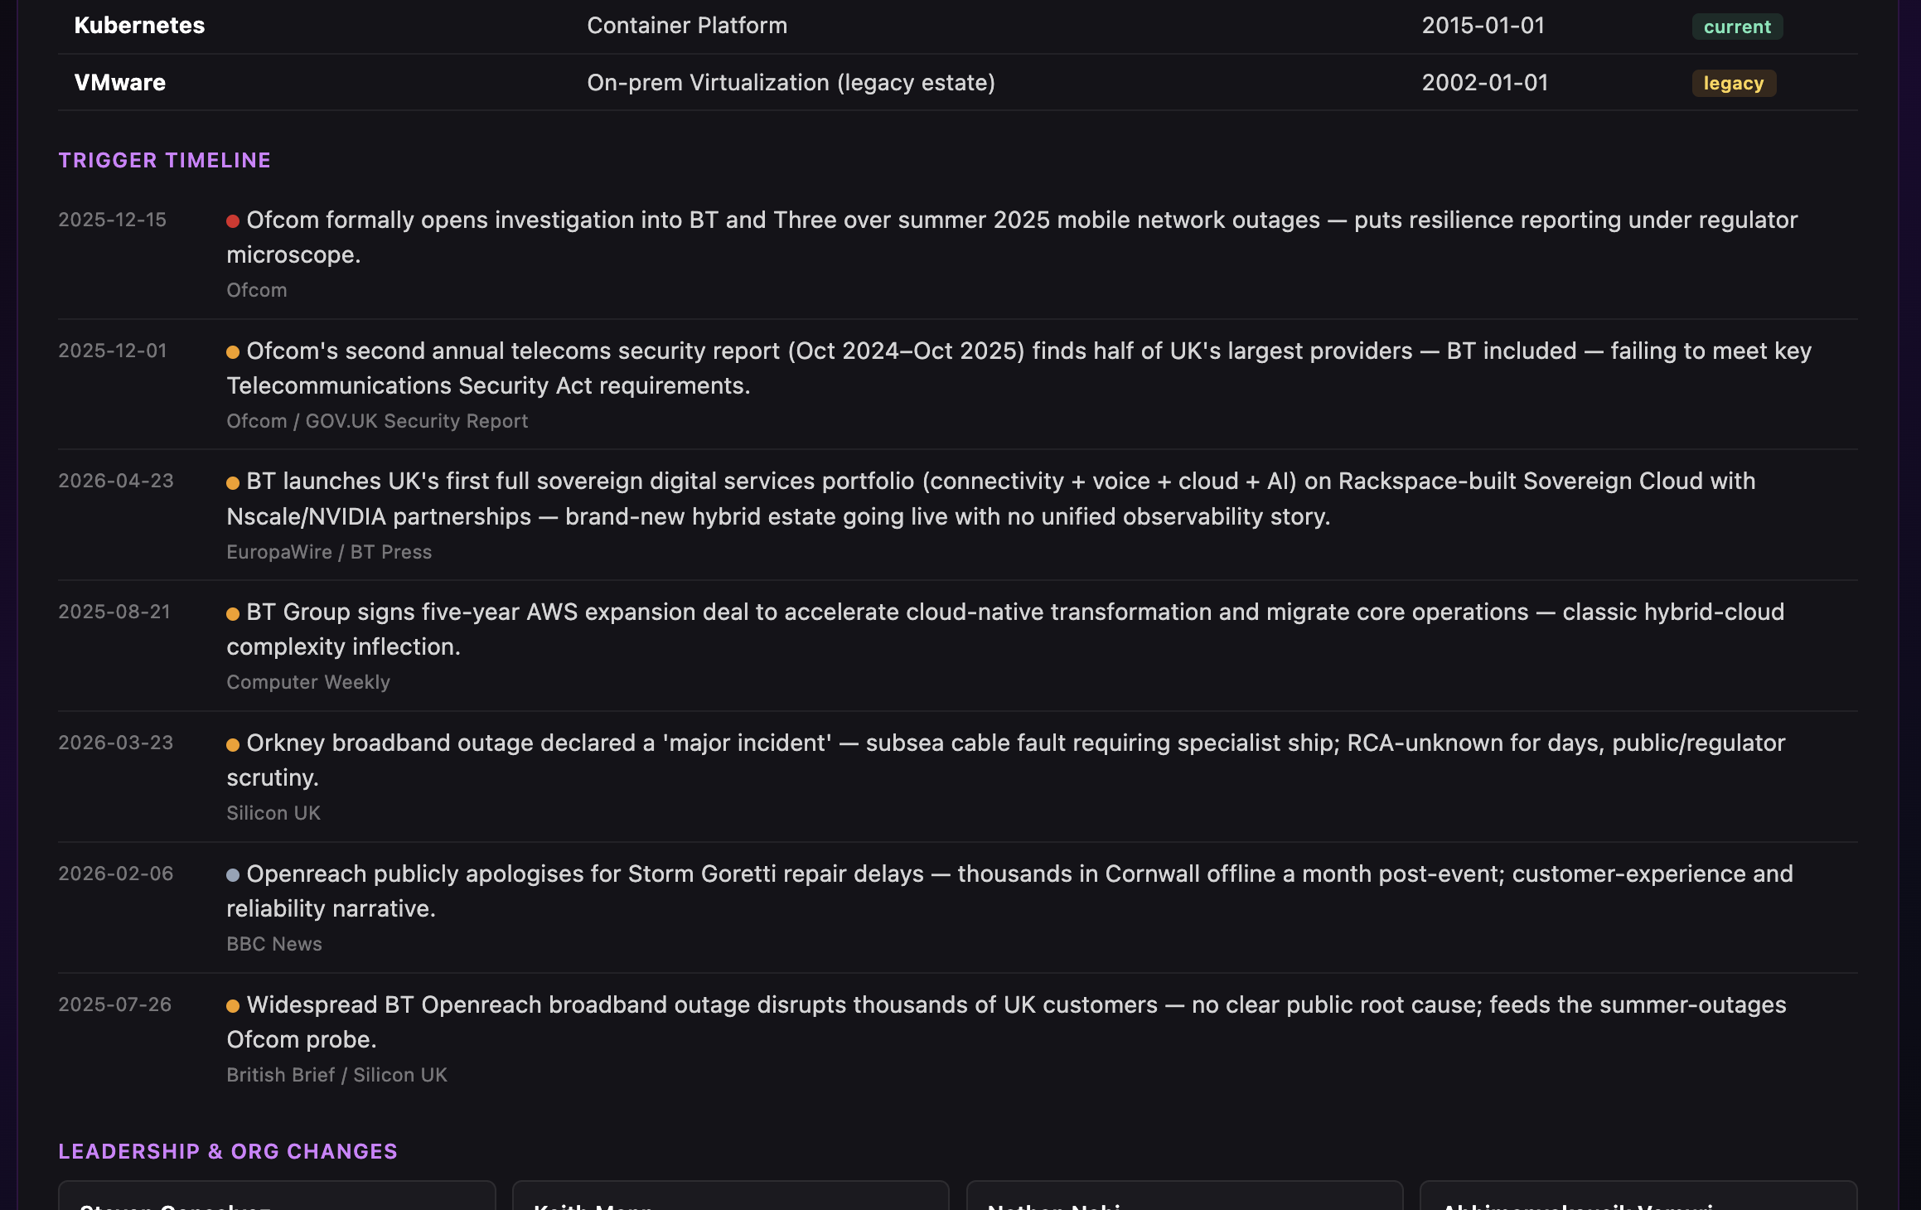Open the BT sovereign digital services portfolio entry
Viewport: 1921px width, 1210px height.
(990, 499)
